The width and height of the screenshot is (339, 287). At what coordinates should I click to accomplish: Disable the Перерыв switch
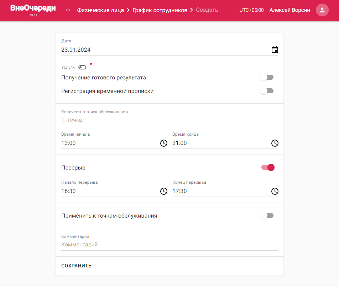pyautogui.click(x=268, y=167)
